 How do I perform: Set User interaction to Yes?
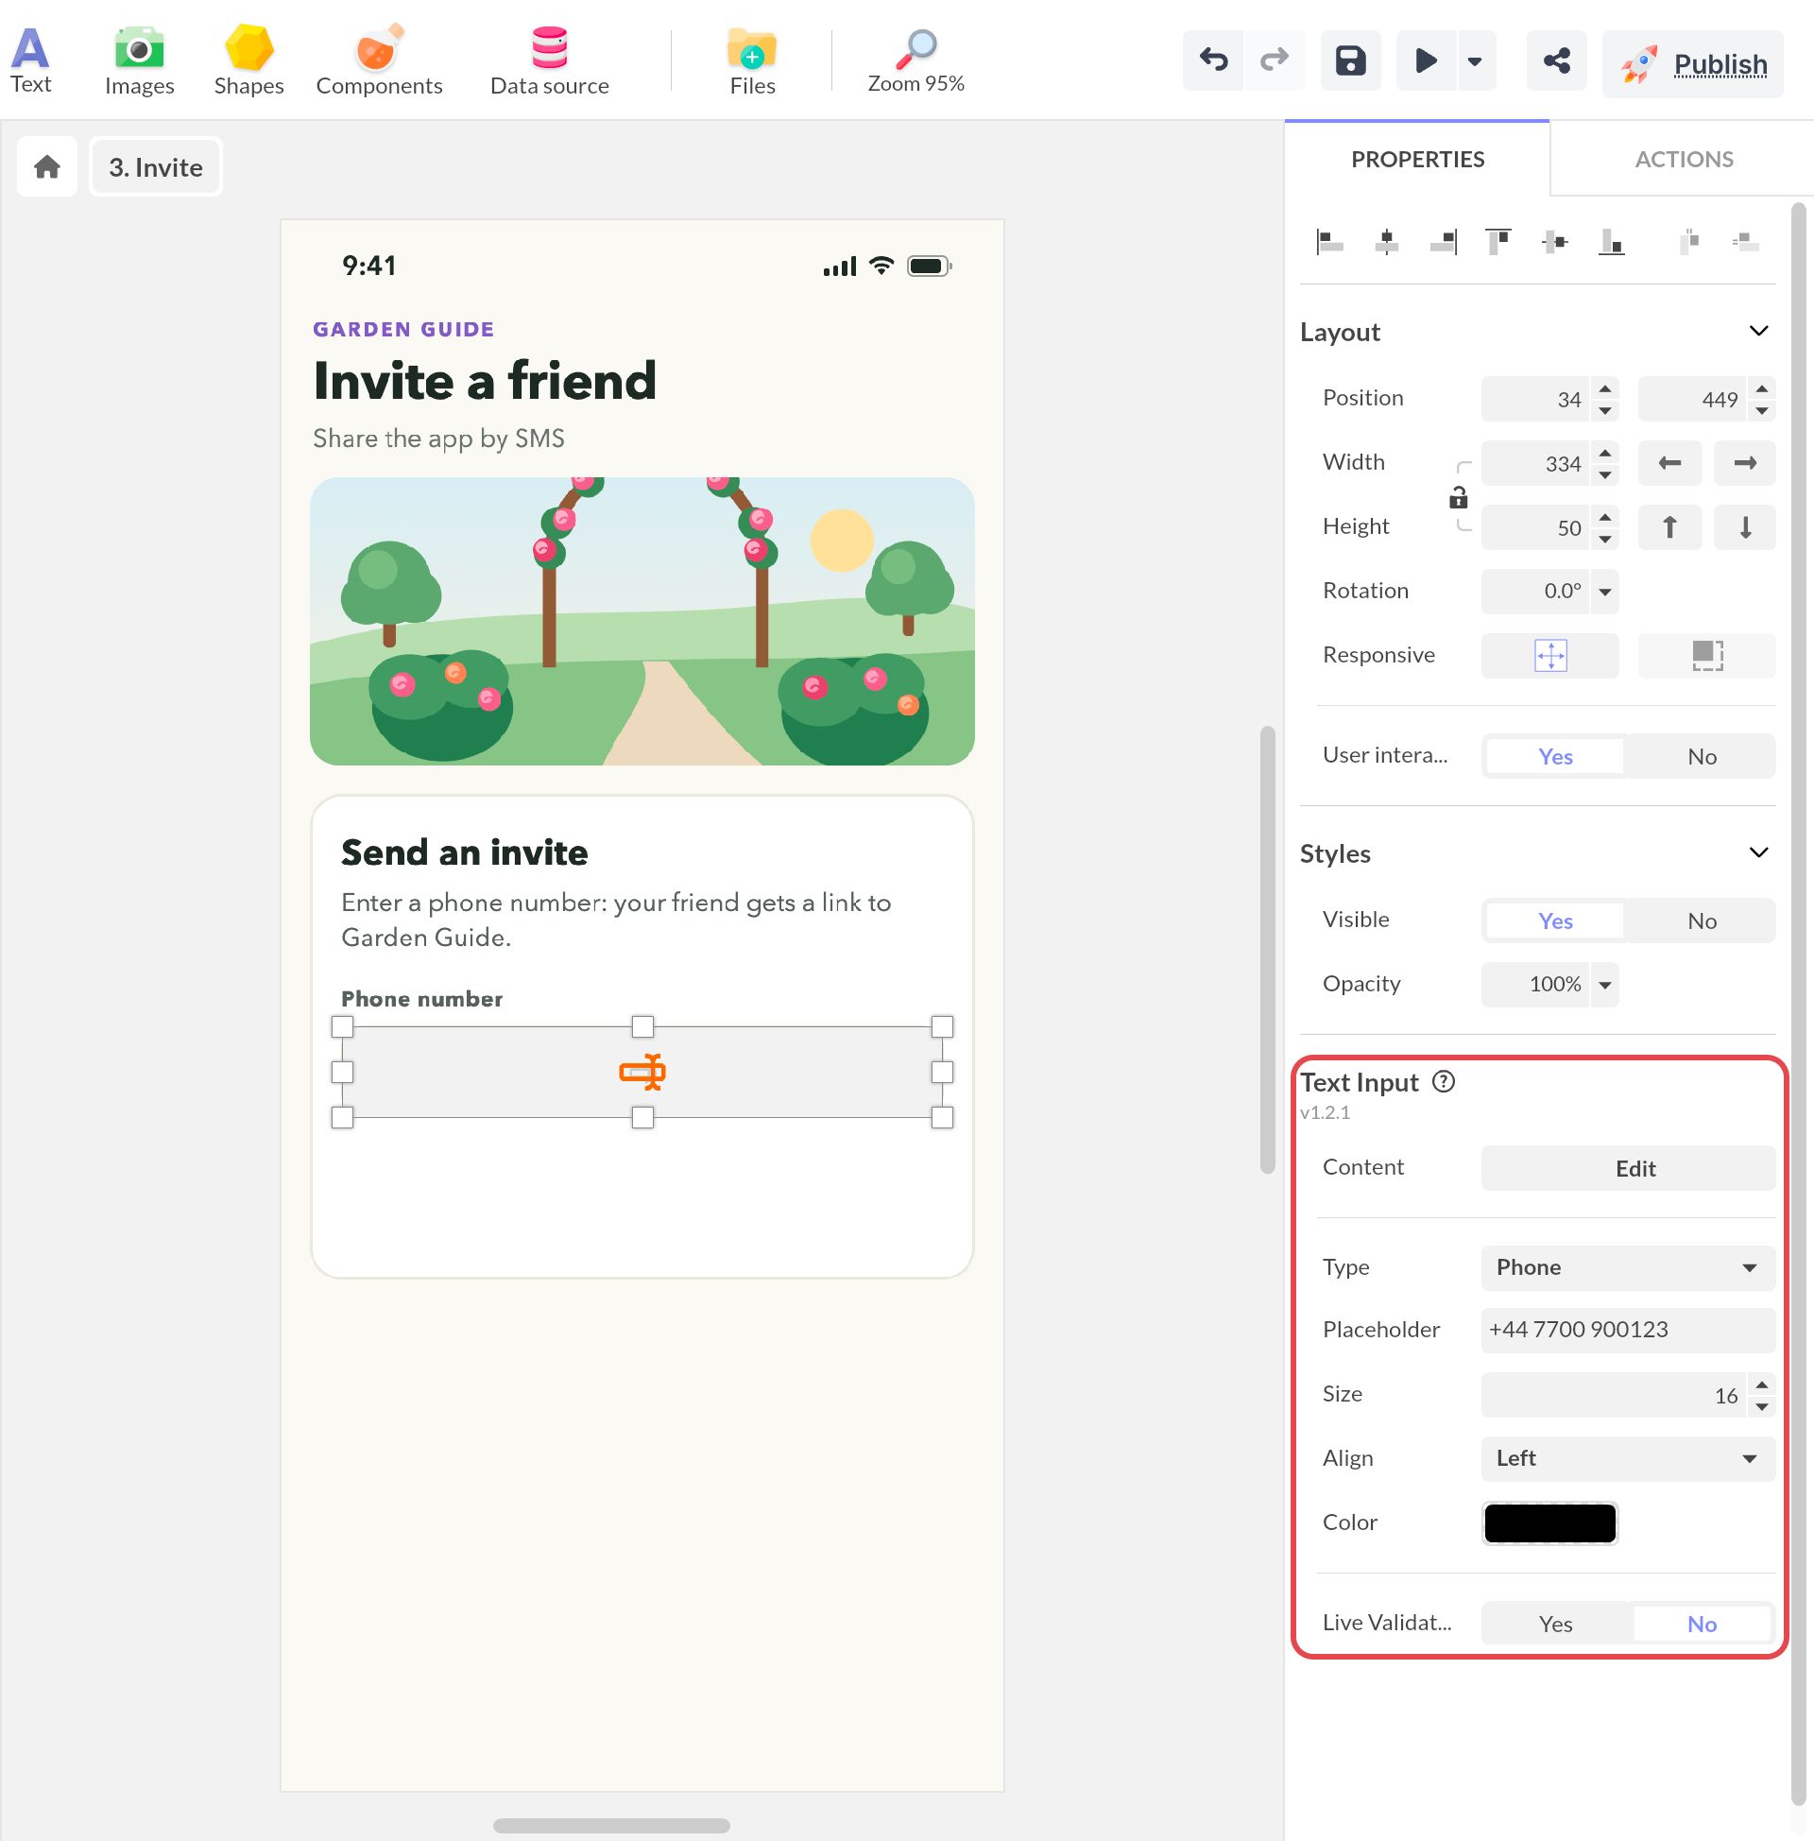pos(1555,756)
